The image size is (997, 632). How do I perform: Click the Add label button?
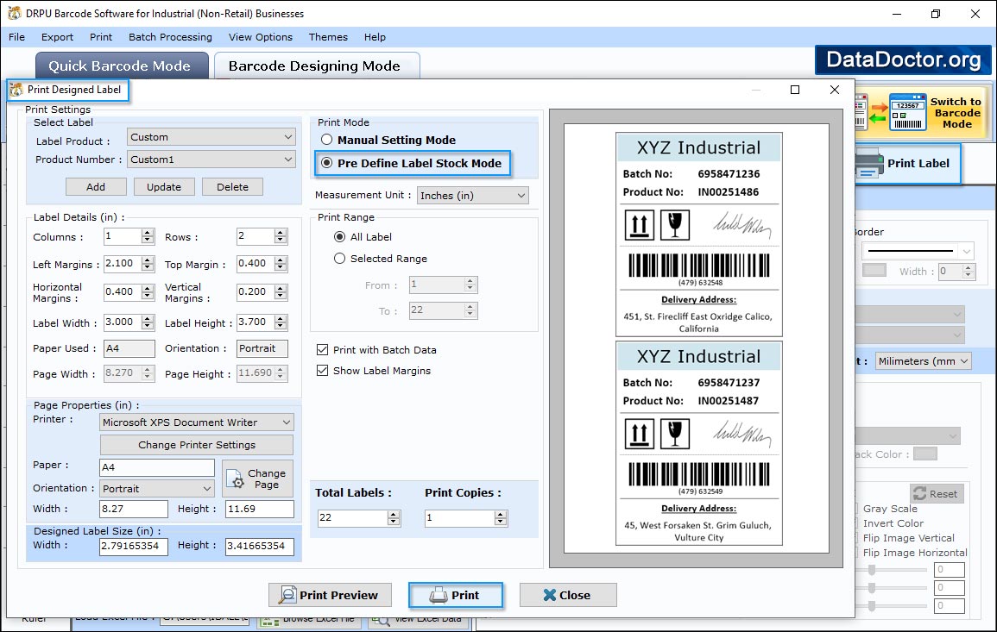[96, 187]
